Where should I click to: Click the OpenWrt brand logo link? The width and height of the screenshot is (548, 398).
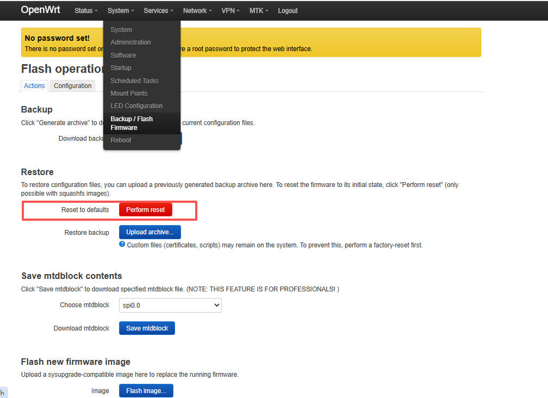coord(40,10)
